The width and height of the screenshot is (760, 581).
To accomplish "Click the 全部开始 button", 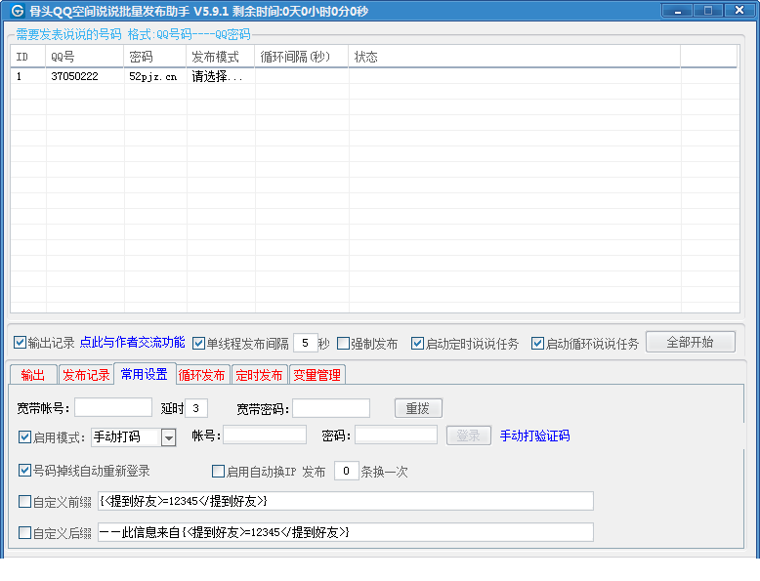I will pos(691,342).
